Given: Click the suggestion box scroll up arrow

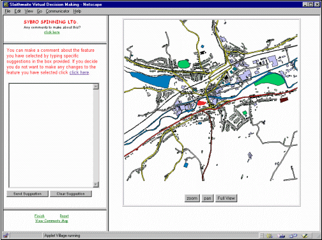Looking at the screenshot, I should tap(96, 86).
